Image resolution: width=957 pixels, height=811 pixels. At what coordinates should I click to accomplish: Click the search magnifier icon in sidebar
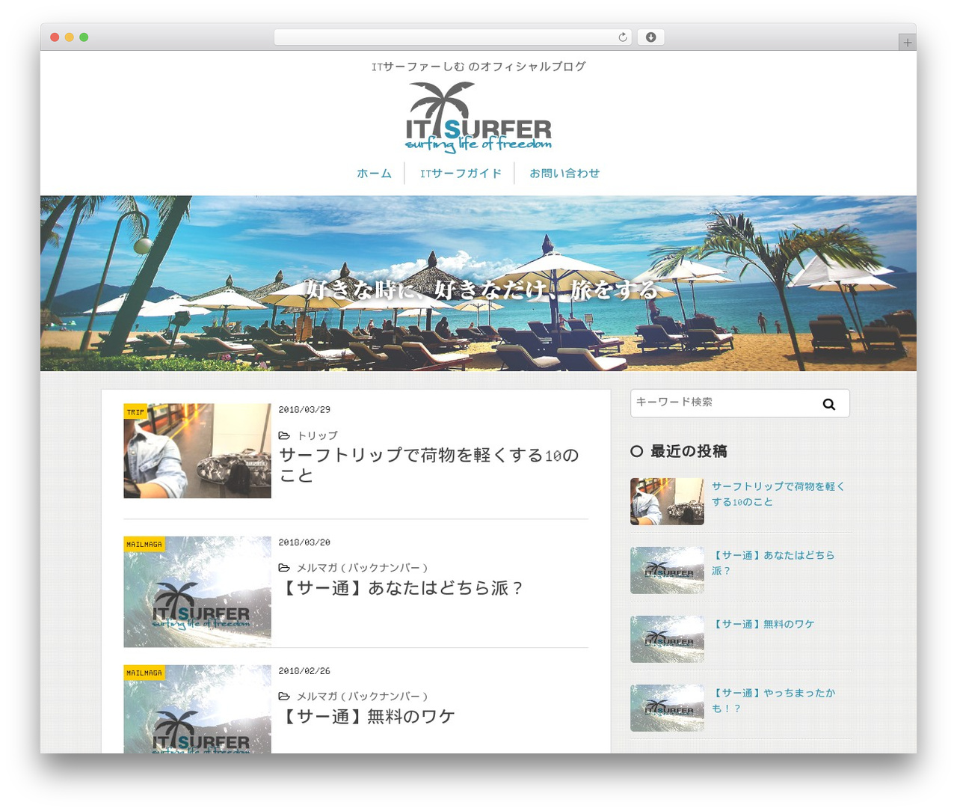coord(828,404)
